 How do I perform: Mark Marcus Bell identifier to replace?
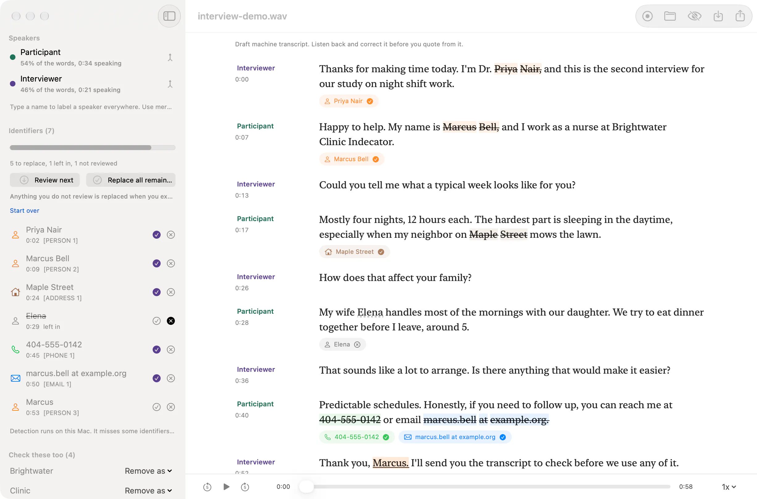[x=156, y=263]
